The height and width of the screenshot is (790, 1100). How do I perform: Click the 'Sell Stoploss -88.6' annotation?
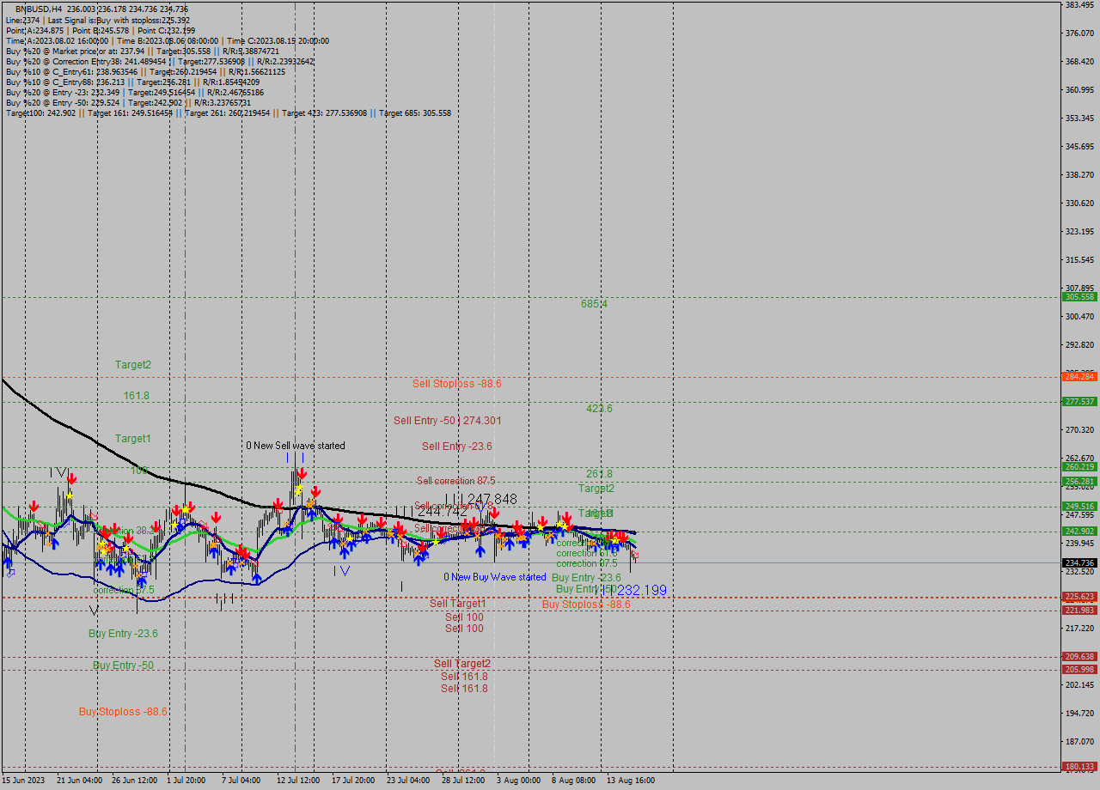[x=455, y=384]
